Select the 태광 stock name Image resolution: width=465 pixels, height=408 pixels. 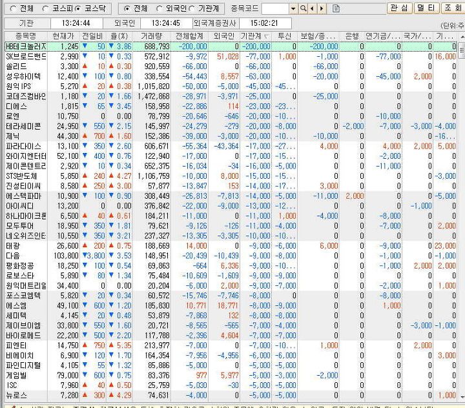(x=12, y=246)
